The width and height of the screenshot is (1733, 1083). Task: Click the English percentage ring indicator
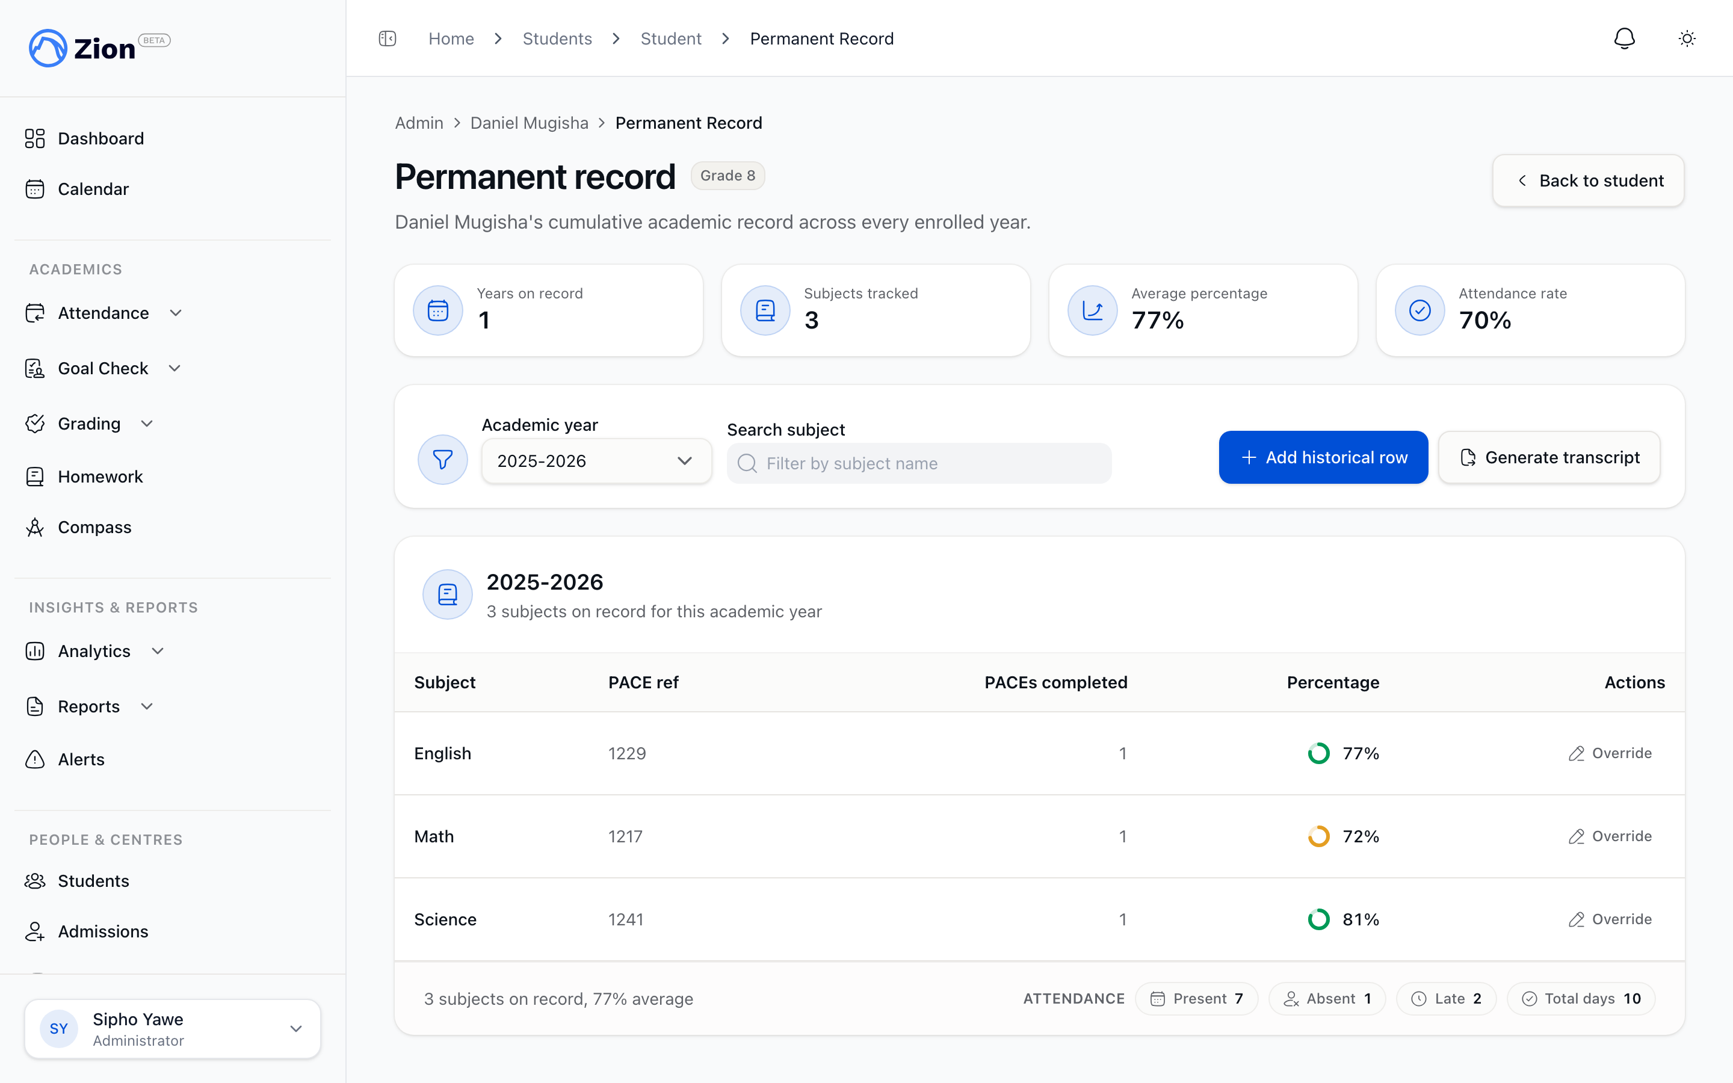[1318, 753]
